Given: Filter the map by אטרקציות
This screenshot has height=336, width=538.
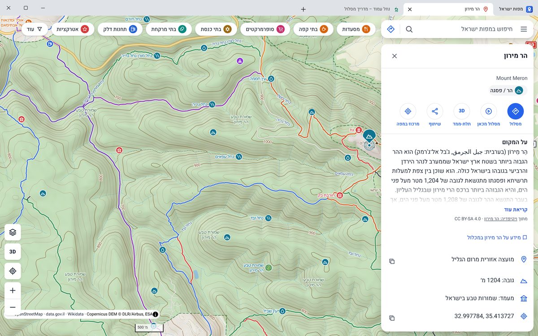Looking at the screenshot, I should [x=73, y=29].
